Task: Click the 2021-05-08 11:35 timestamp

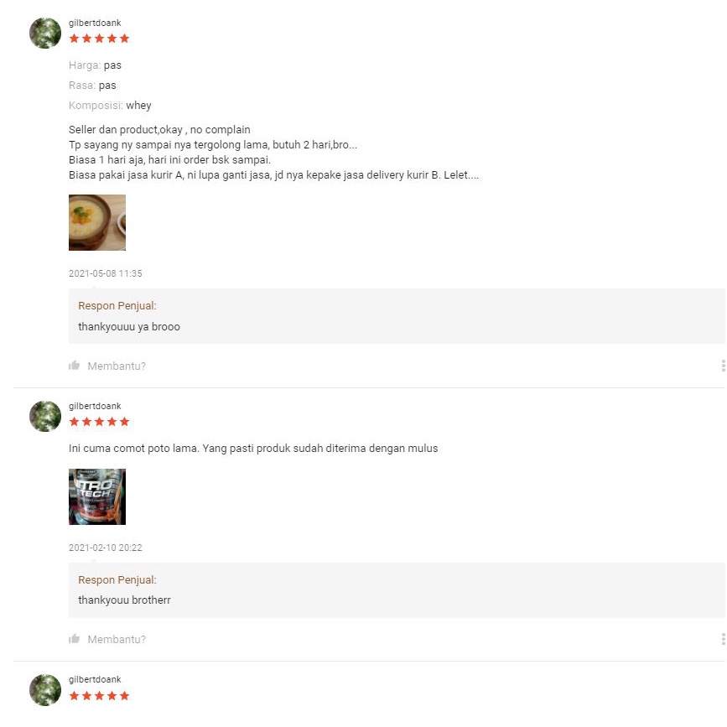Action: click(x=105, y=273)
